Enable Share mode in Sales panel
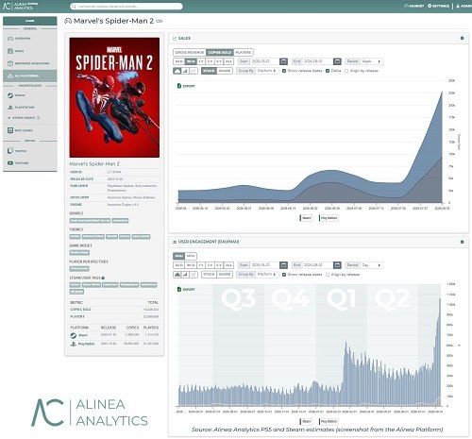The image size is (472, 439). pyautogui.click(x=225, y=71)
